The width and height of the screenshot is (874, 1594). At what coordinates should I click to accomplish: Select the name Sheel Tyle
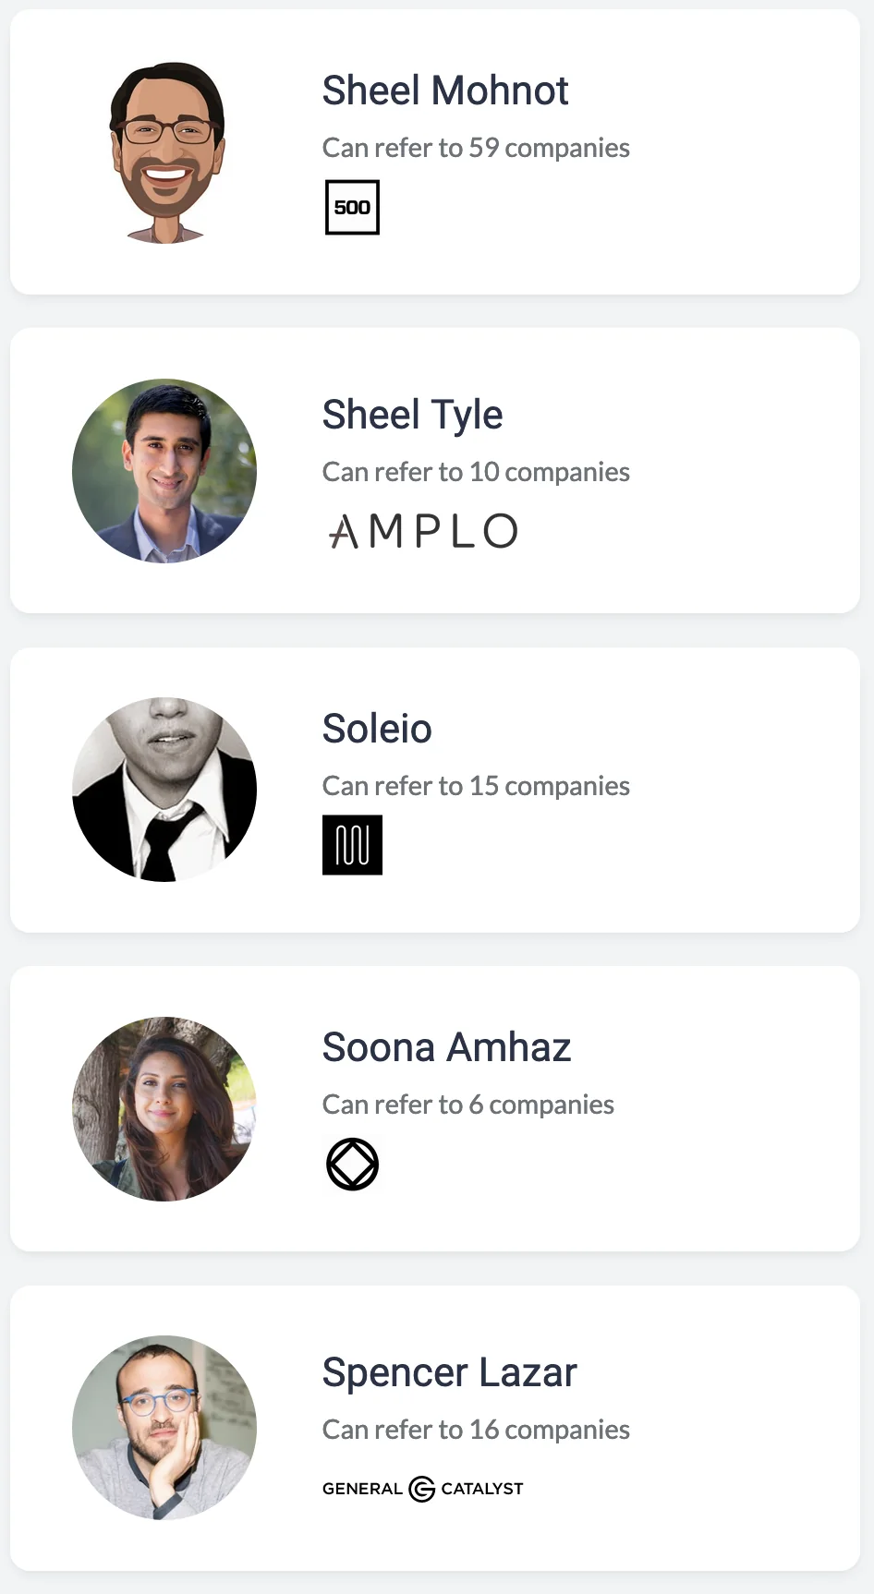point(412,414)
